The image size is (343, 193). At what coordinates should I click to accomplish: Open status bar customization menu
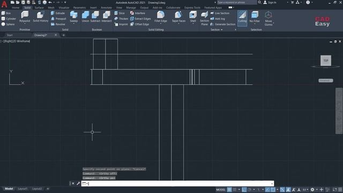(340, 190)
